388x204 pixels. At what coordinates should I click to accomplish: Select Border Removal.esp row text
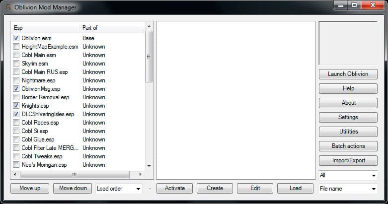[x=45, y=97]
